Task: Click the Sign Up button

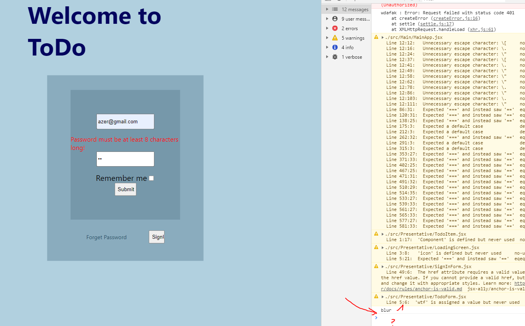Action: [157, 237]
